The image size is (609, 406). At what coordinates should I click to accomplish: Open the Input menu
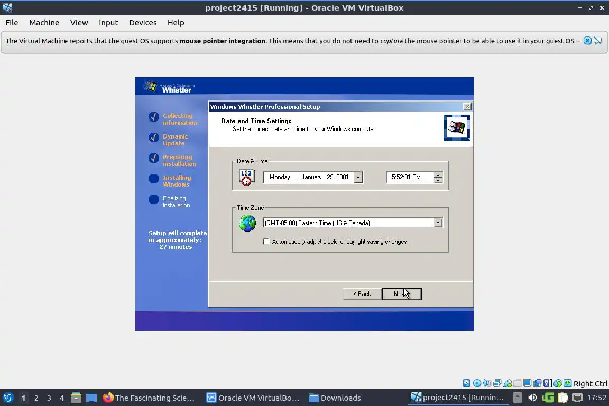point(108,23)
